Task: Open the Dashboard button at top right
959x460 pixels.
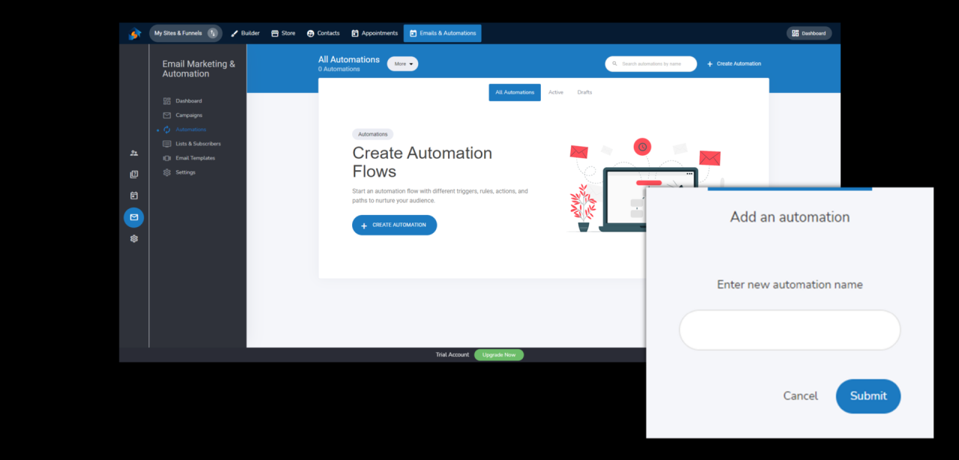Action: click(x=808, y=33)
